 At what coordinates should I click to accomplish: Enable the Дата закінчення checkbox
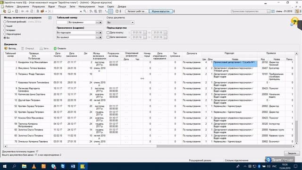(x=108, y=37)
